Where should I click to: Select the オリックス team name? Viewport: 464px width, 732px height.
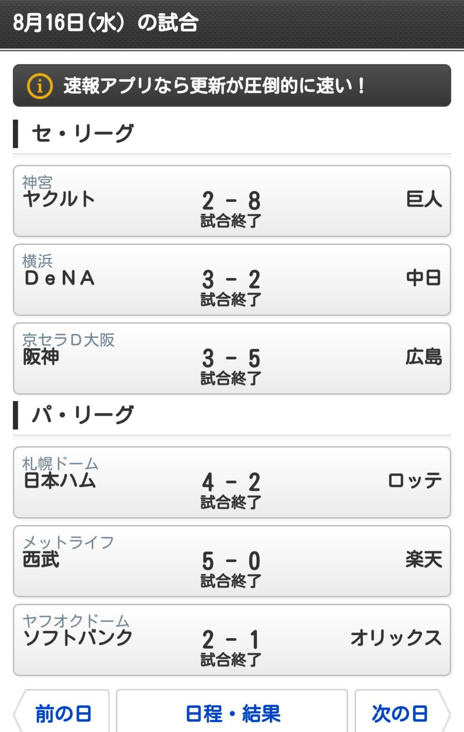(x=396, y=638)
